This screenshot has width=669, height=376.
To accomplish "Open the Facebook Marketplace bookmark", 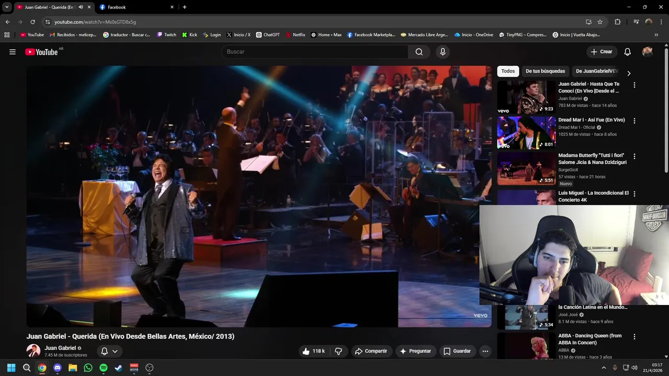I will click(371, 35).
